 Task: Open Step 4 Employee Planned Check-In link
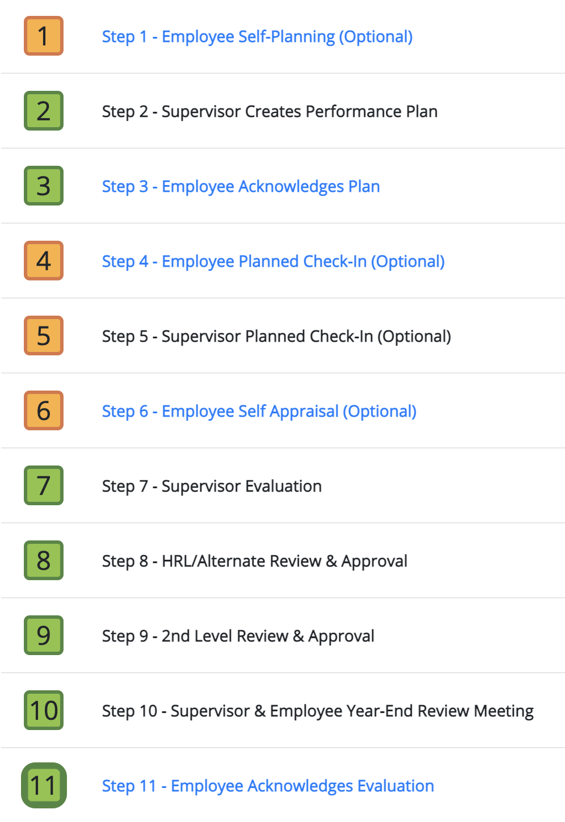point(273,262)
